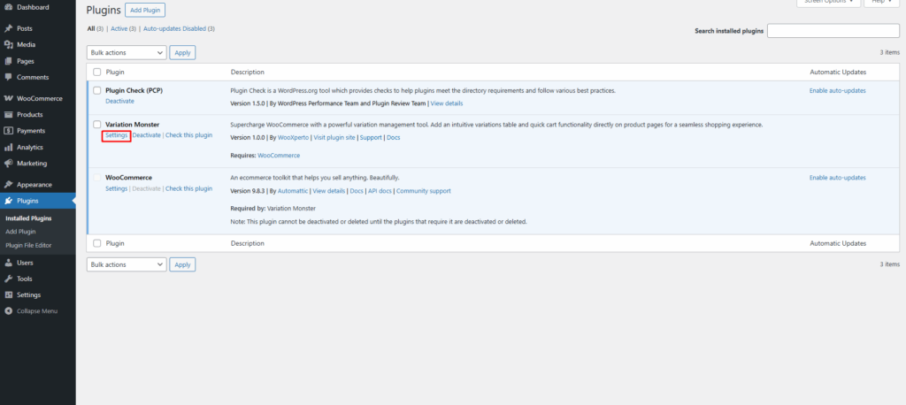Open WooCommerce Settings link in plugin row

pos(116,189)
